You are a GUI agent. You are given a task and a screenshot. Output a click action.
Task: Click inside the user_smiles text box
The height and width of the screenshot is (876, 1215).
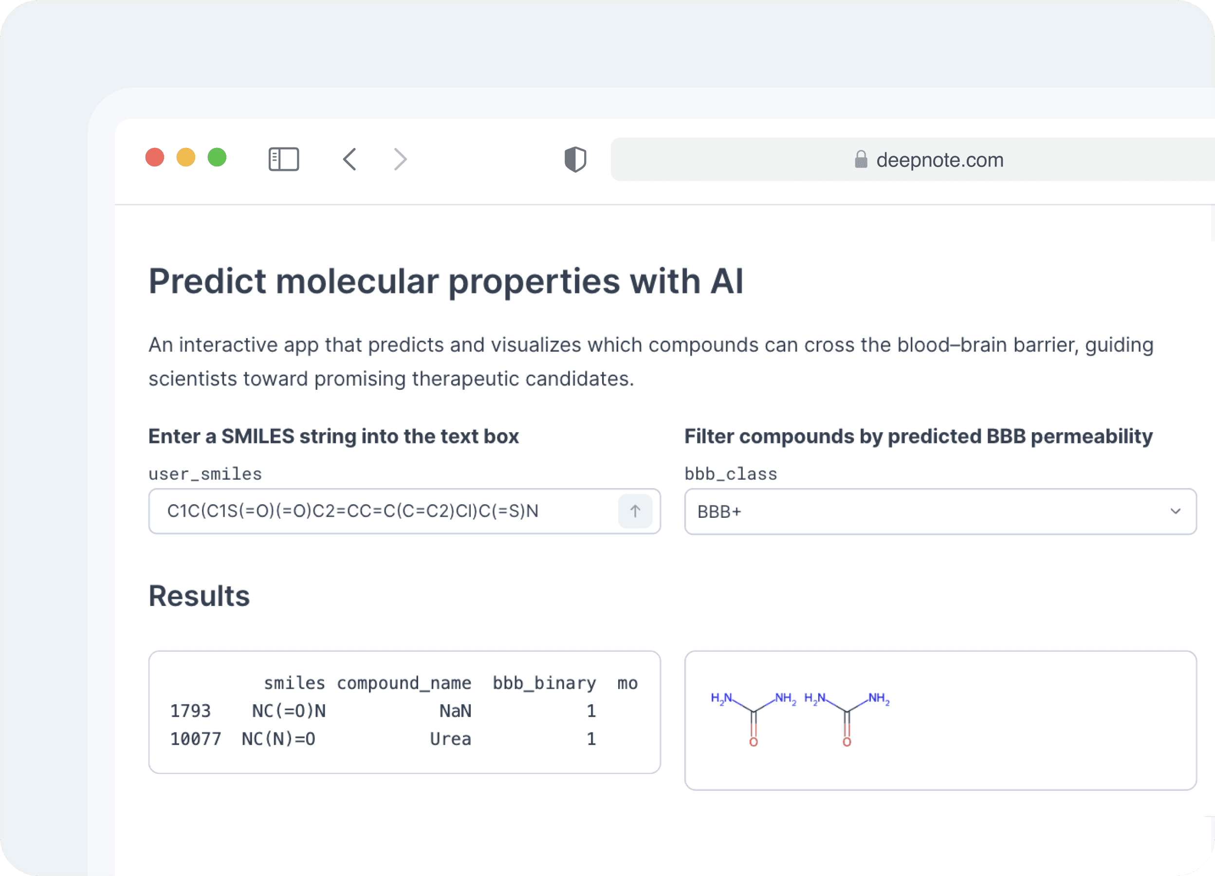point(375,511)
